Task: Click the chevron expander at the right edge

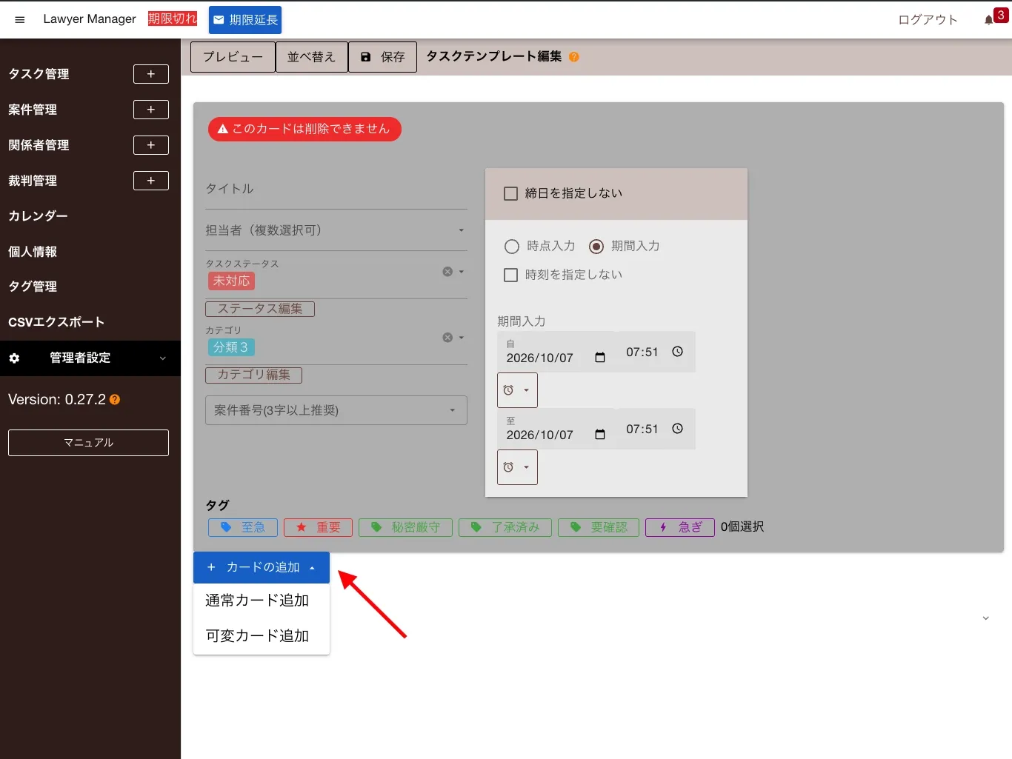Action: [x=985, y=618]
